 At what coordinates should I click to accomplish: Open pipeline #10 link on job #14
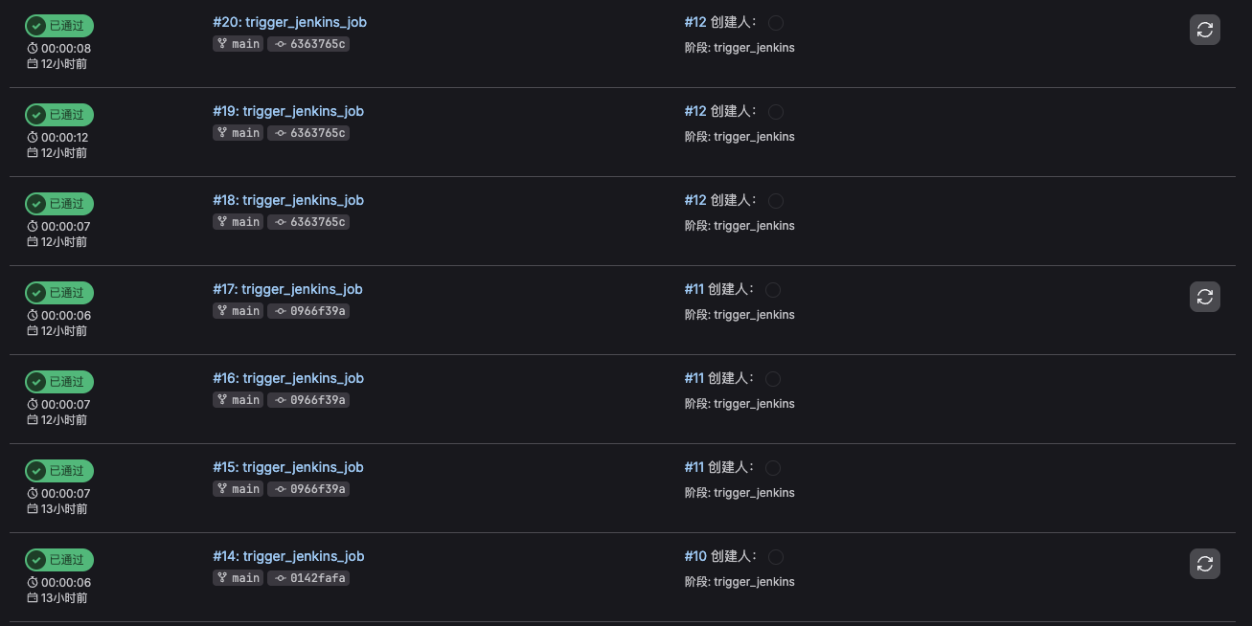[x=695, y=556]
